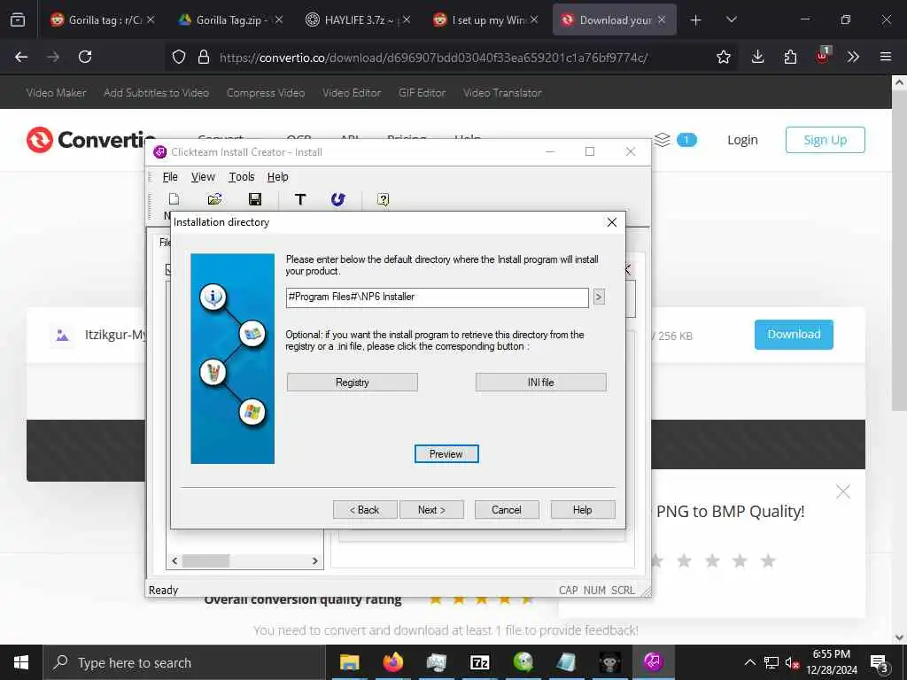Click the Windows taskbar search box
The width and height of the screenshot is (907, 680).
184,662
